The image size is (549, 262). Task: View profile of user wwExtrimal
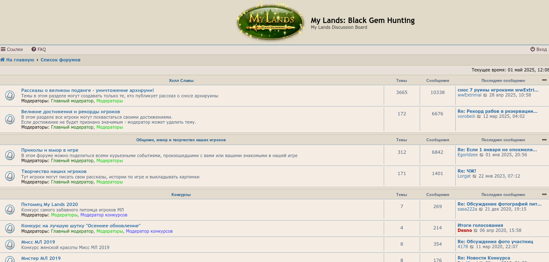[469, 95]
